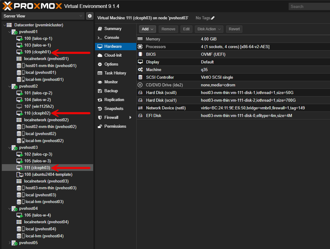Open the Options tab

[116, 64]
